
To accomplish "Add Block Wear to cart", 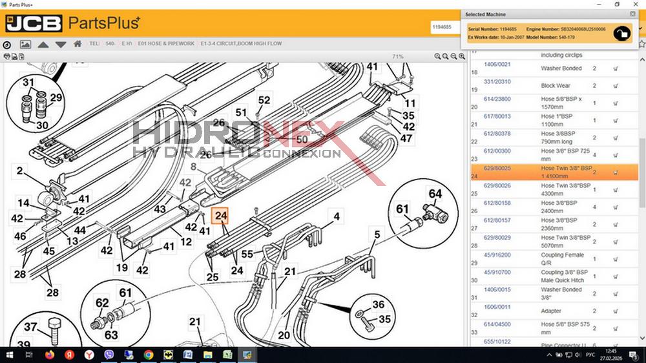I will [x=615, y=85].
